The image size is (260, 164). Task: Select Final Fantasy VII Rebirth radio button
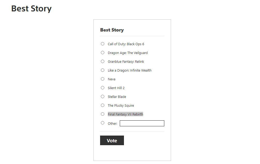point(102,114)
